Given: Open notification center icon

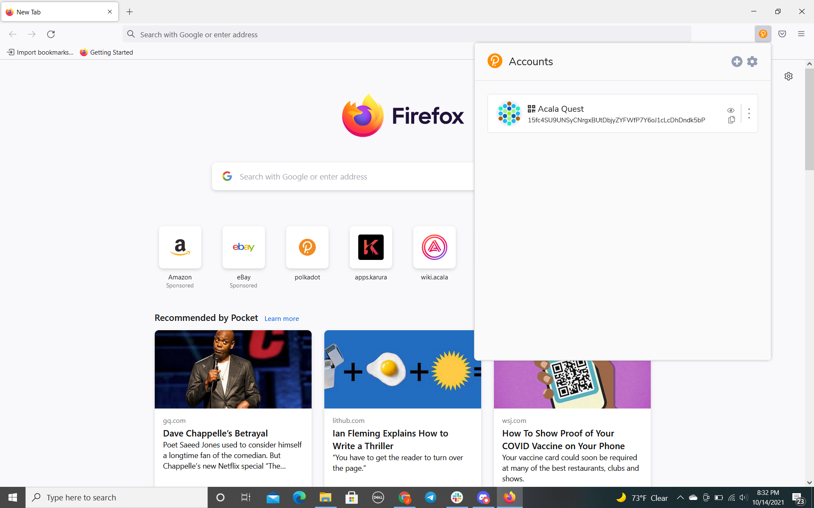Looking at the screenshot, I should 798,498.
